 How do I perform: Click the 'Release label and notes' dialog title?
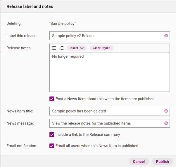coord(30,6)
